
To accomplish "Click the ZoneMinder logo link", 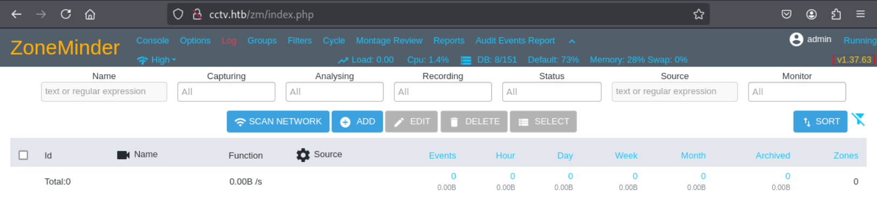I will [65, 48].
